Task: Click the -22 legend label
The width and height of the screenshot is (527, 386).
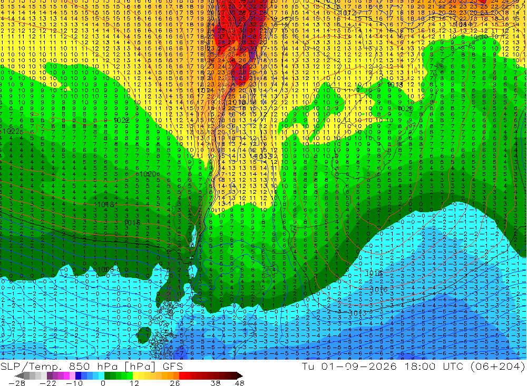Action: coord(48,383)
